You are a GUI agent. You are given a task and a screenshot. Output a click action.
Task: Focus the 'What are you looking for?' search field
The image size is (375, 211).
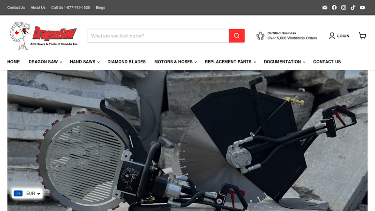coord(158,36)
